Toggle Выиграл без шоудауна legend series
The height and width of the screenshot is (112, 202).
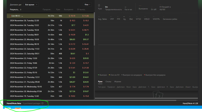click(155, 75)
